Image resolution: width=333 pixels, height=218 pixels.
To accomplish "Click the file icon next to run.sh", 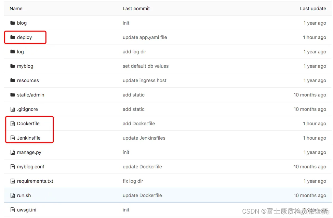I will click(x=13, y=195).
